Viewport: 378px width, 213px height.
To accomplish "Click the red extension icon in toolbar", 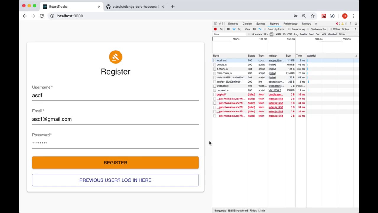I will coord(324,16).
